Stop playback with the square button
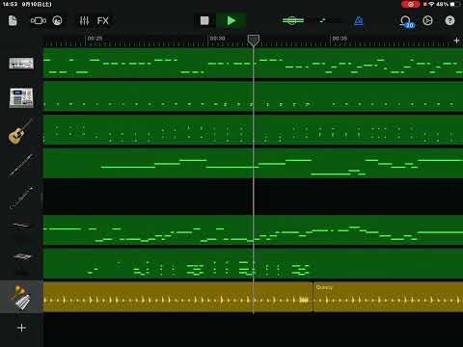This screenshot has height=347, width=463. point(204,21)
